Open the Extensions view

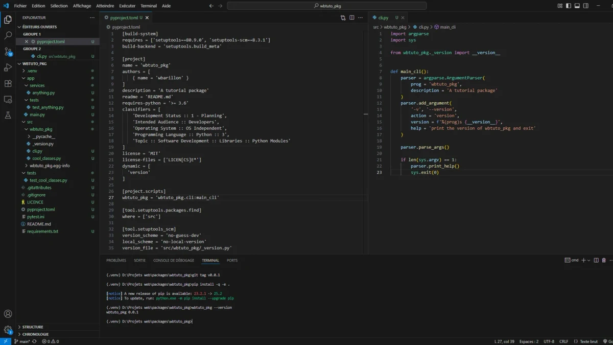click(x=8, y=83)
